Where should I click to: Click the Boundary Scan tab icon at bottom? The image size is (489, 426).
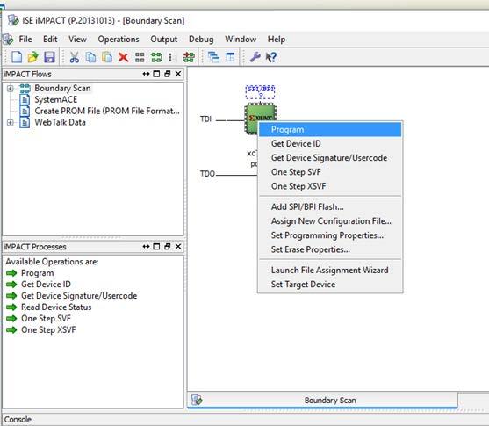click(197, 400)
